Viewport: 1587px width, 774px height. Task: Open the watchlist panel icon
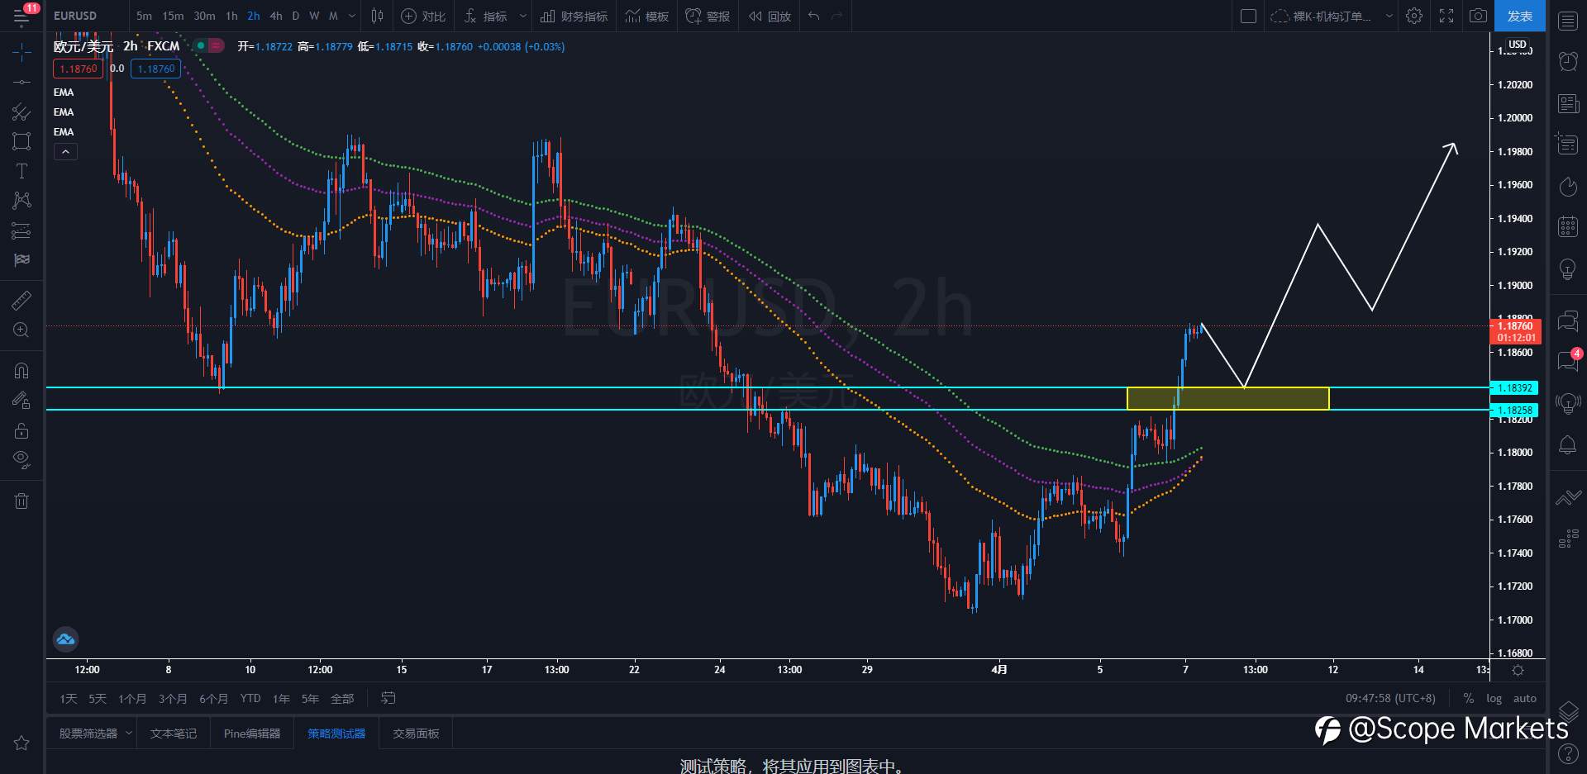(x=1568, y=21)
